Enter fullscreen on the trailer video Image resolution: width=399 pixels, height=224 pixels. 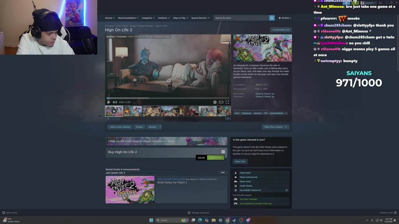point(227,102)
